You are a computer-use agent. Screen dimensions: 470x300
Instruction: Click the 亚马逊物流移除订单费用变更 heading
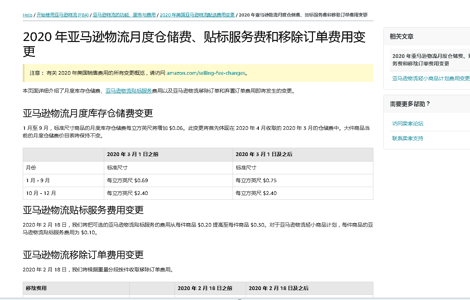point(83,255)
